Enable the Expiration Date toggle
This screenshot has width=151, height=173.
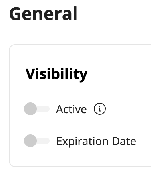(x=37, y=141)
